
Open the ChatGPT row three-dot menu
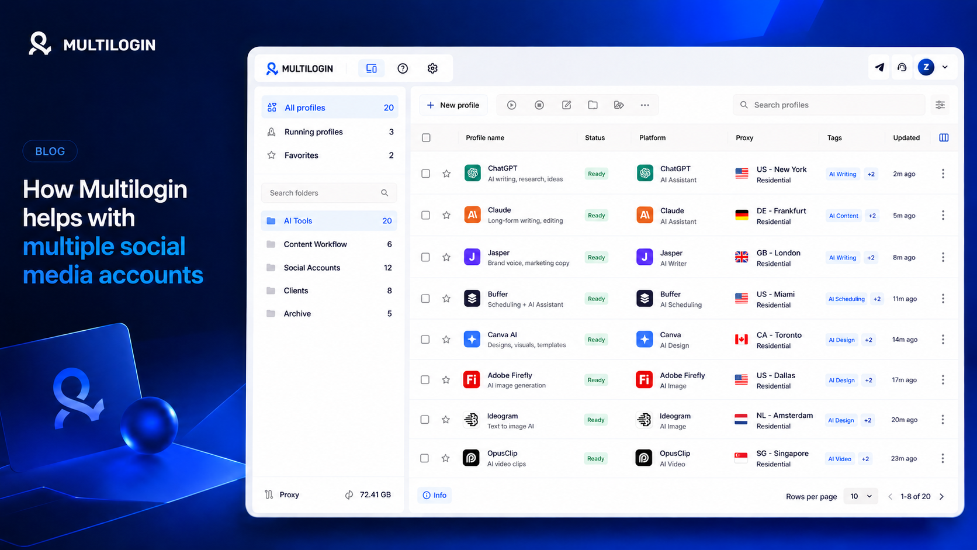tap(943, 174)
